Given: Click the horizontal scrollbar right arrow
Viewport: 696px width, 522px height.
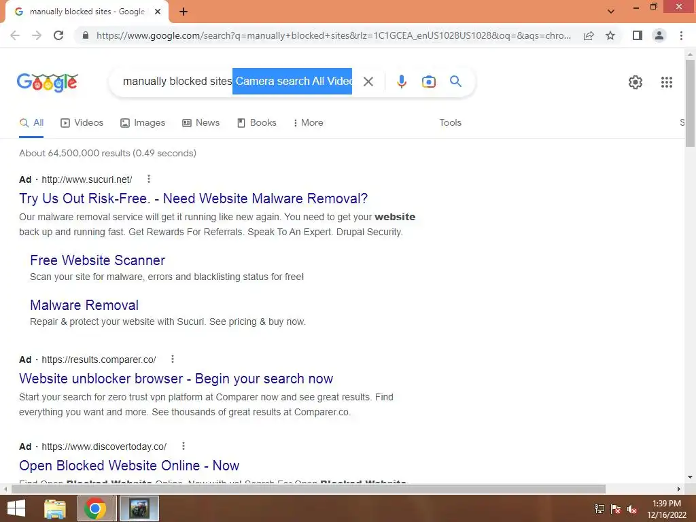Looking at the screenshot, I should [678, 489].
